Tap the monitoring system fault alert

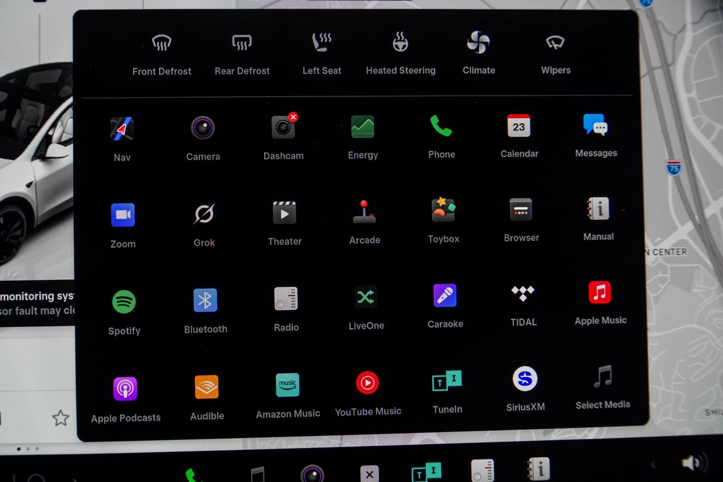tap(37, 303)
